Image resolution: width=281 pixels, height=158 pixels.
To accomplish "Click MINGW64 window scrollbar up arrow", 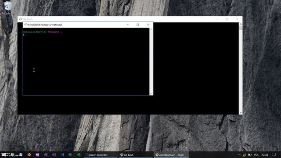I will pos(151,29).
